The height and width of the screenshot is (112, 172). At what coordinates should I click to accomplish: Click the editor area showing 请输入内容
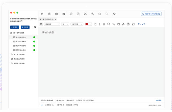coord(101,62)
